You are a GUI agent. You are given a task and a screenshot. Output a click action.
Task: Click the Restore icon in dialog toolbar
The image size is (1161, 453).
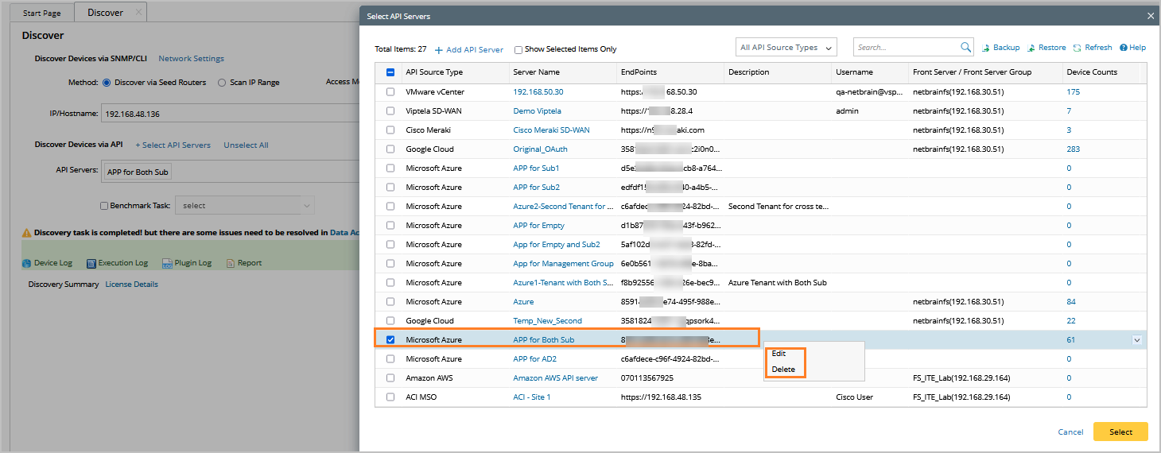[x=1031, y=48]
